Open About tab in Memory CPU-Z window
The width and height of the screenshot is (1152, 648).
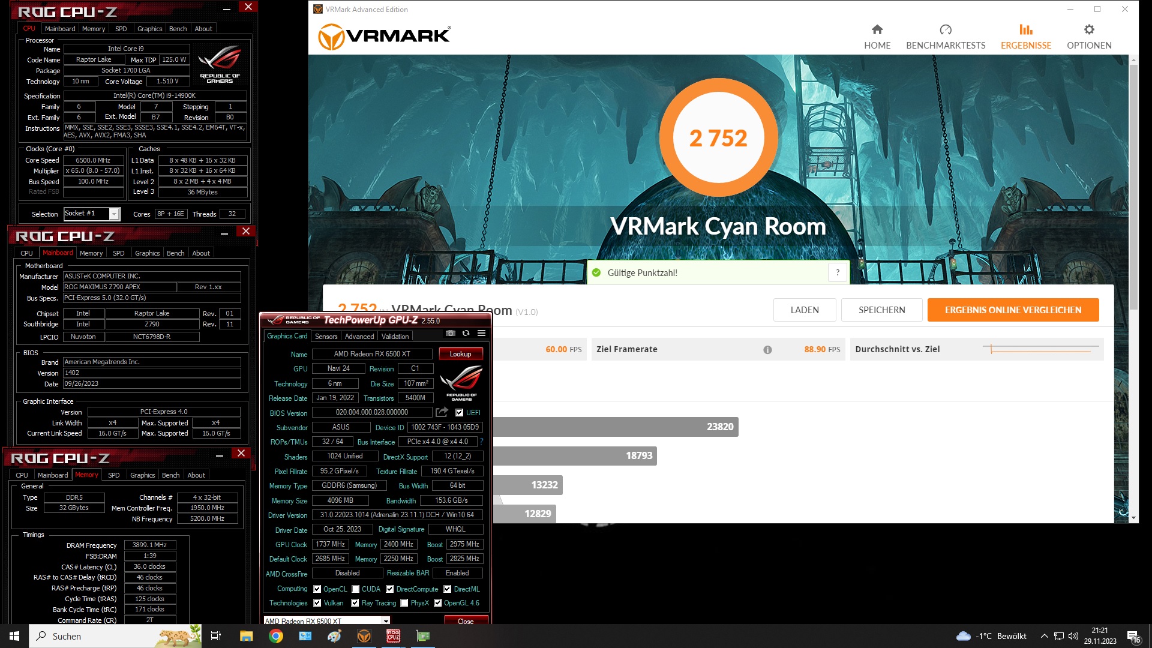tap(196, 475)
